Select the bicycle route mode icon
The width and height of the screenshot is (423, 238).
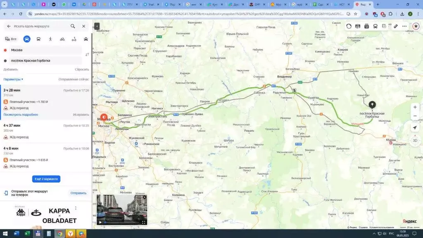point(62,39)
